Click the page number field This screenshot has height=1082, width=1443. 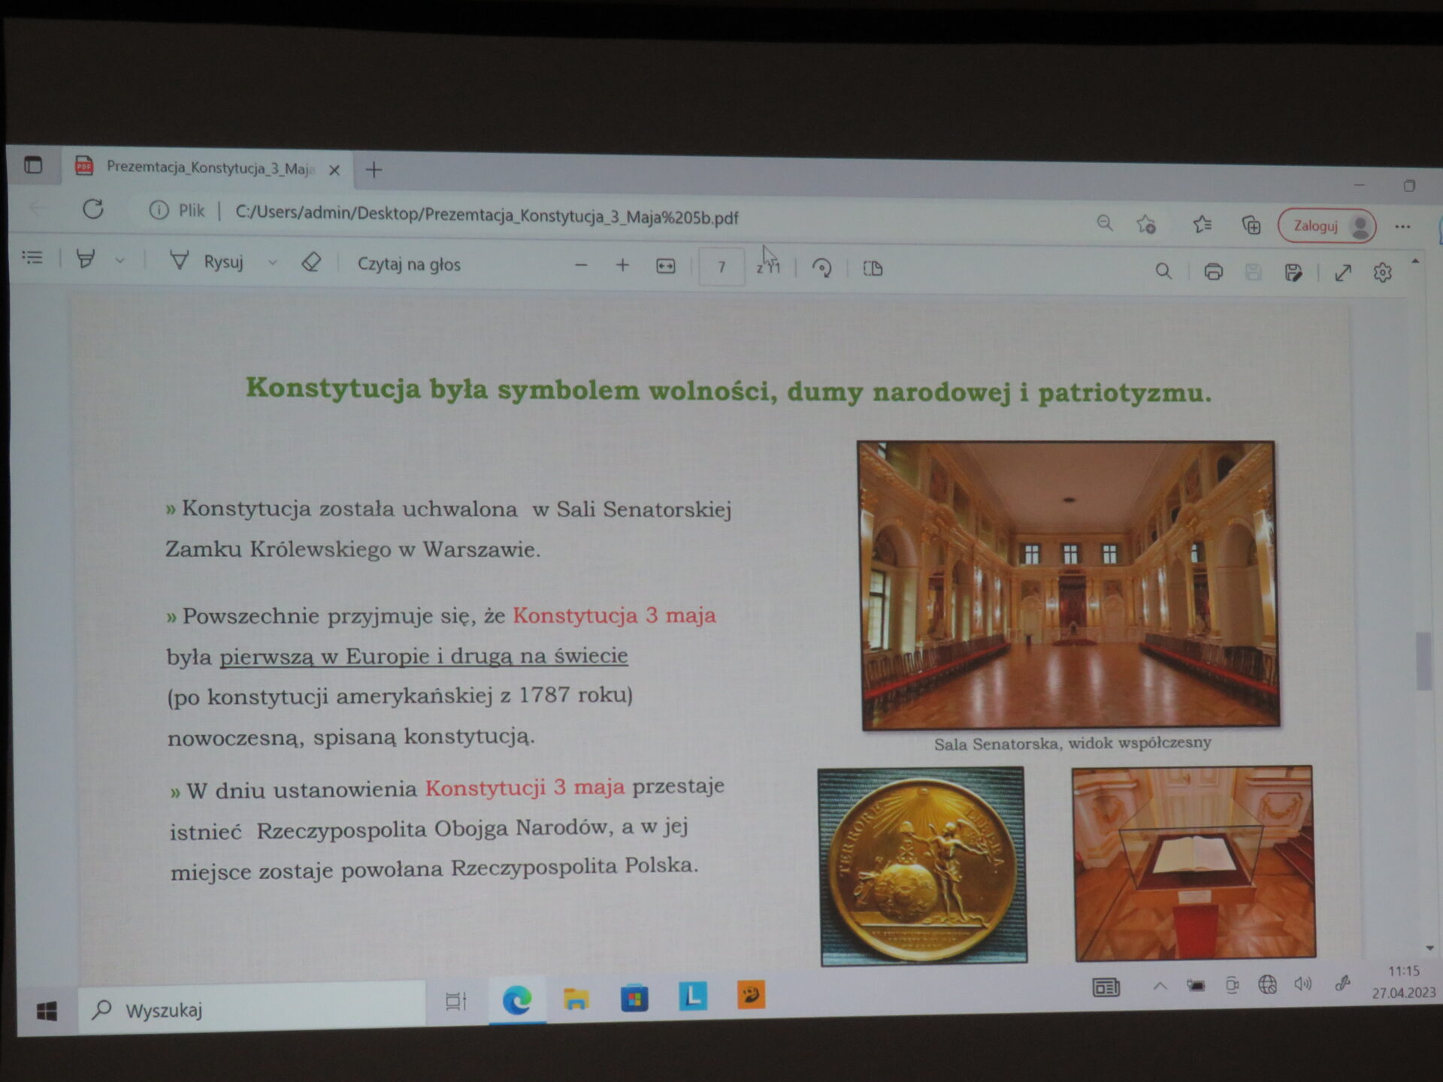coord(721,267)
